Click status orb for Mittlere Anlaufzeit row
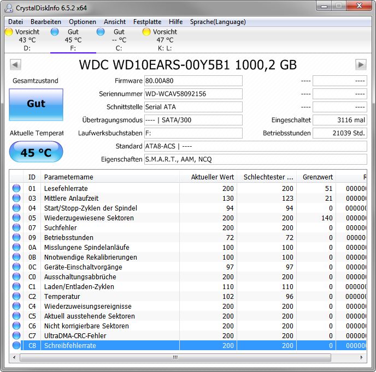Viewport: 376px width, 372px height. pos(16,198)
